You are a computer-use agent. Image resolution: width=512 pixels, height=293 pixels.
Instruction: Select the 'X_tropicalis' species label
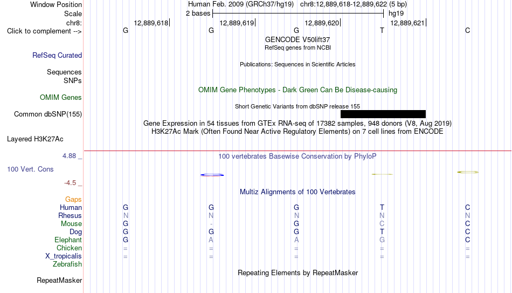64,256
